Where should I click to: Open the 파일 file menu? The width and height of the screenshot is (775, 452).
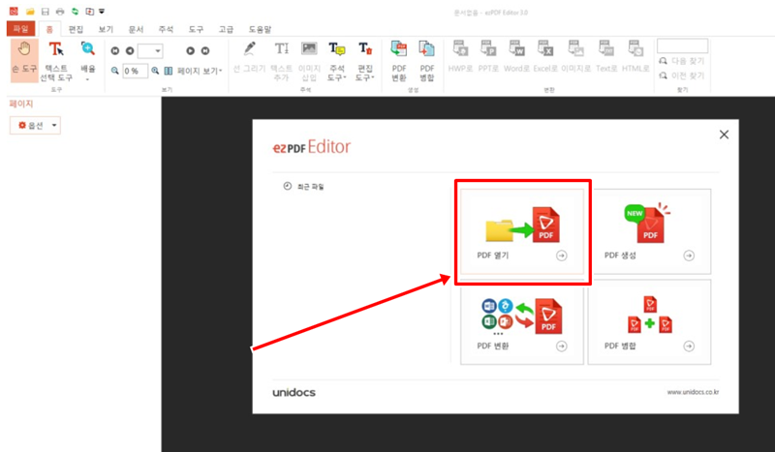click(x=20, y=29)
